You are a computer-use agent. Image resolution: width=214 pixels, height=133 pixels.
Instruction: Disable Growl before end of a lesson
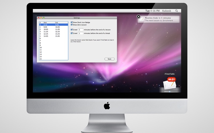coord(71,30)
